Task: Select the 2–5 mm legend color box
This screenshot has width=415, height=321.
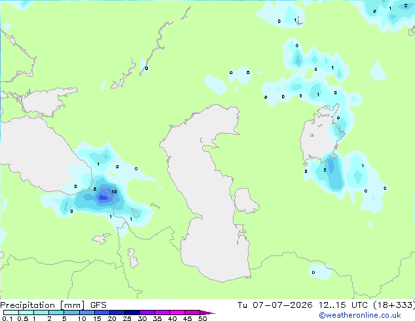Action: (56, 312)
